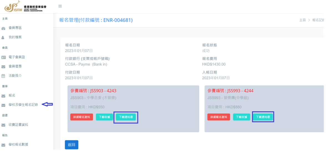Click the 參賽編號 : JSS993 - 4244 heading
The height and width of the screenshot is (153, 326).
(230, 91)
